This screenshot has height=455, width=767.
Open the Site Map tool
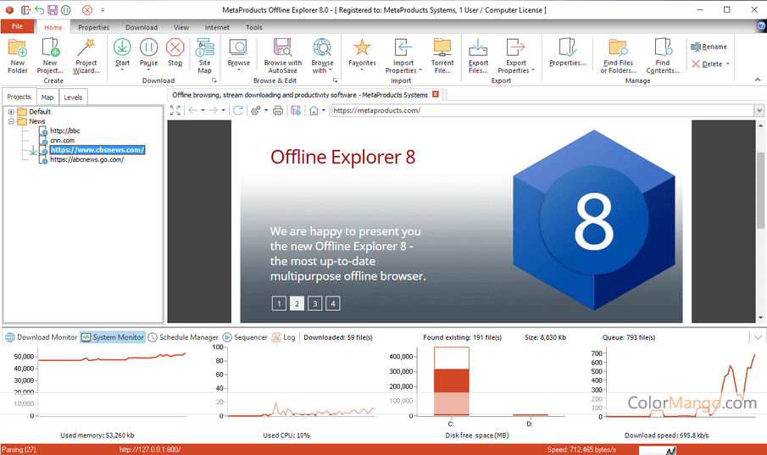(204, 49)
